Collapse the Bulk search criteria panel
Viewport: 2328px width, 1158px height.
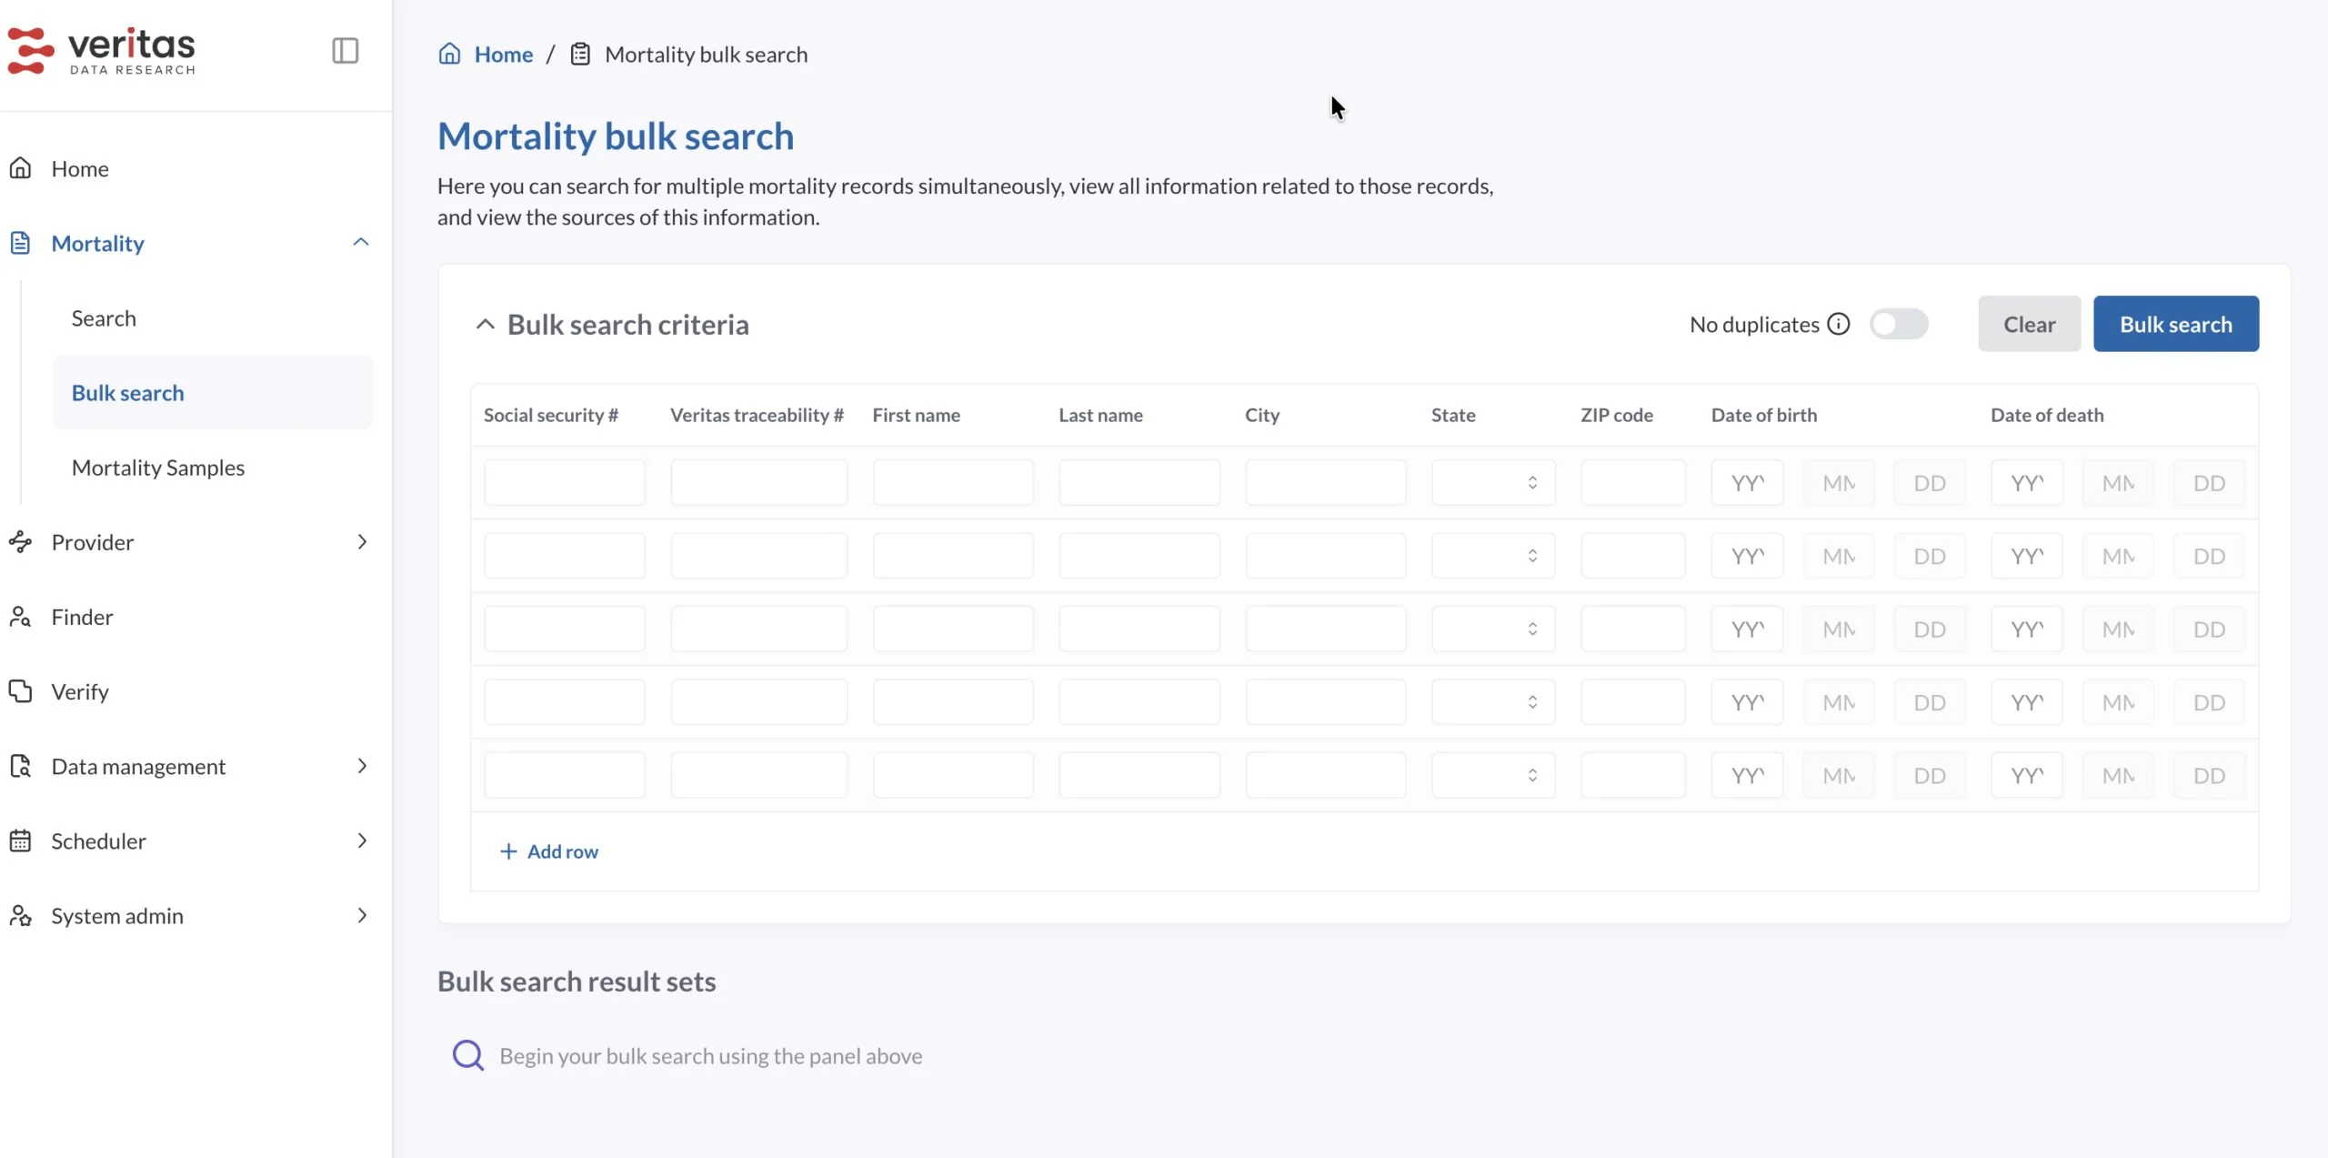click(486, 324)
